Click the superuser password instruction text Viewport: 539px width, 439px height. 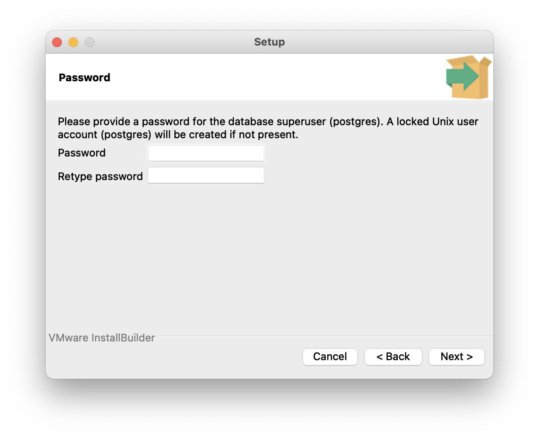pos(220,122)
